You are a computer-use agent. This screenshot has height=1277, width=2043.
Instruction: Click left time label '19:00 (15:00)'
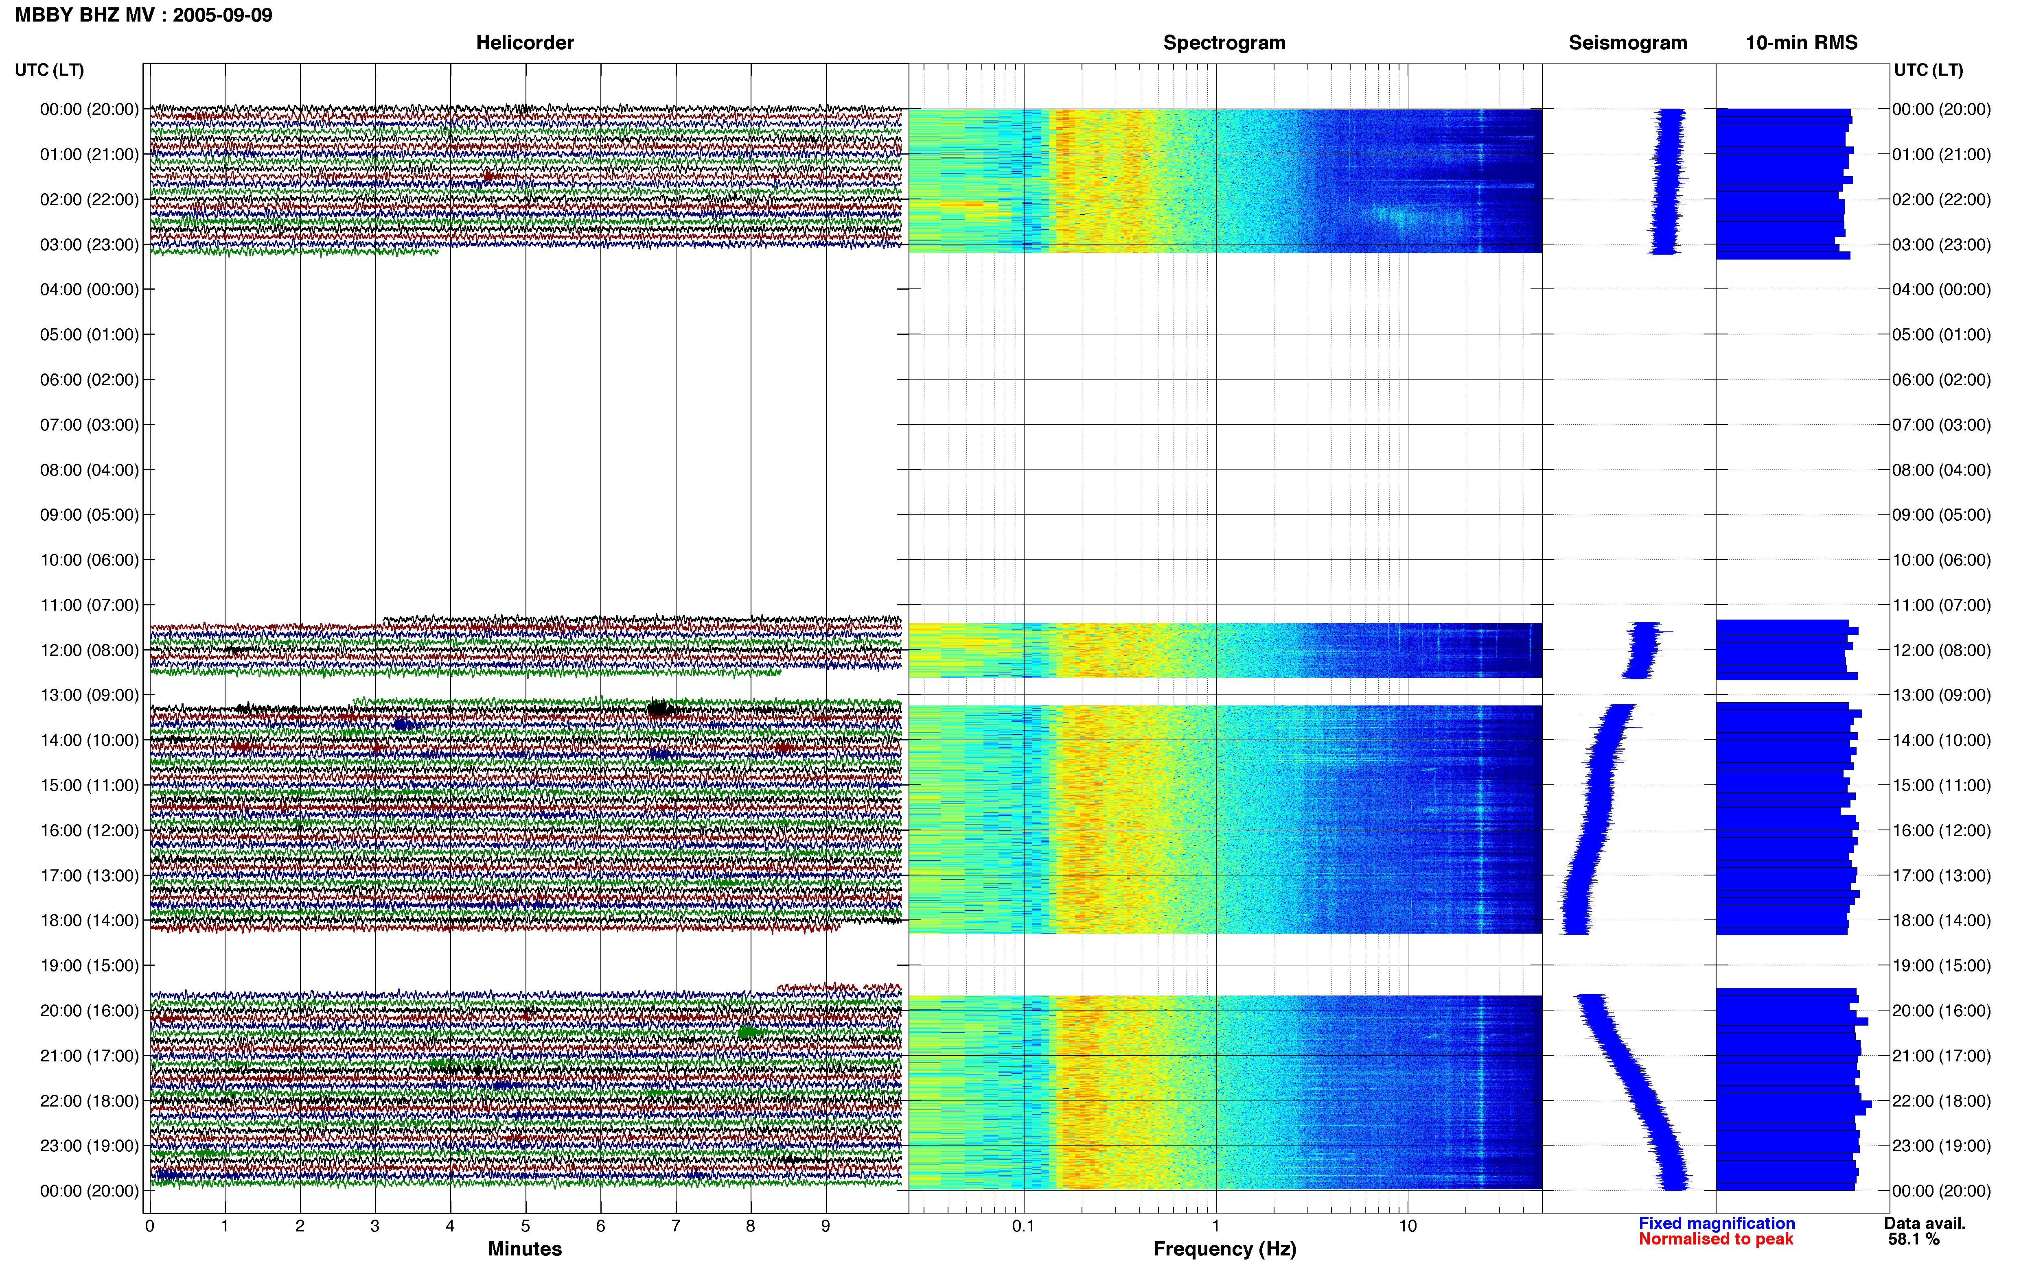90,965
